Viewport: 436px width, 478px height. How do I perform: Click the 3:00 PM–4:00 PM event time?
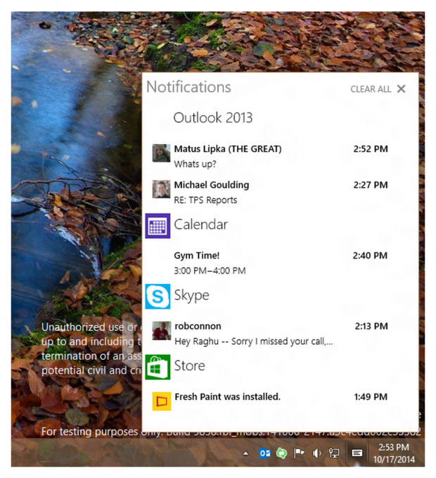[210, 271]
